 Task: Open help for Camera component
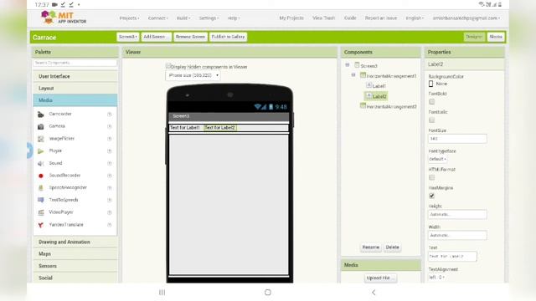point(110,126)
